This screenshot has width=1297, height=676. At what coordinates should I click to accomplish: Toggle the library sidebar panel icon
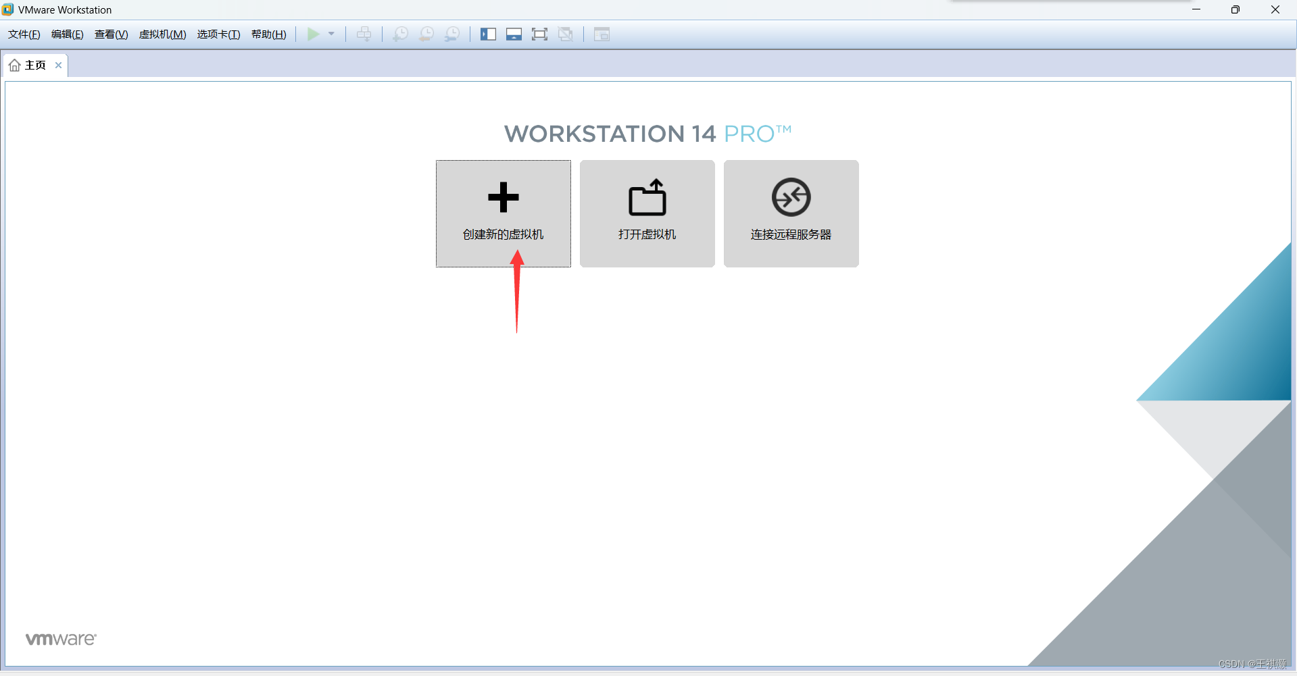point(488,34)
